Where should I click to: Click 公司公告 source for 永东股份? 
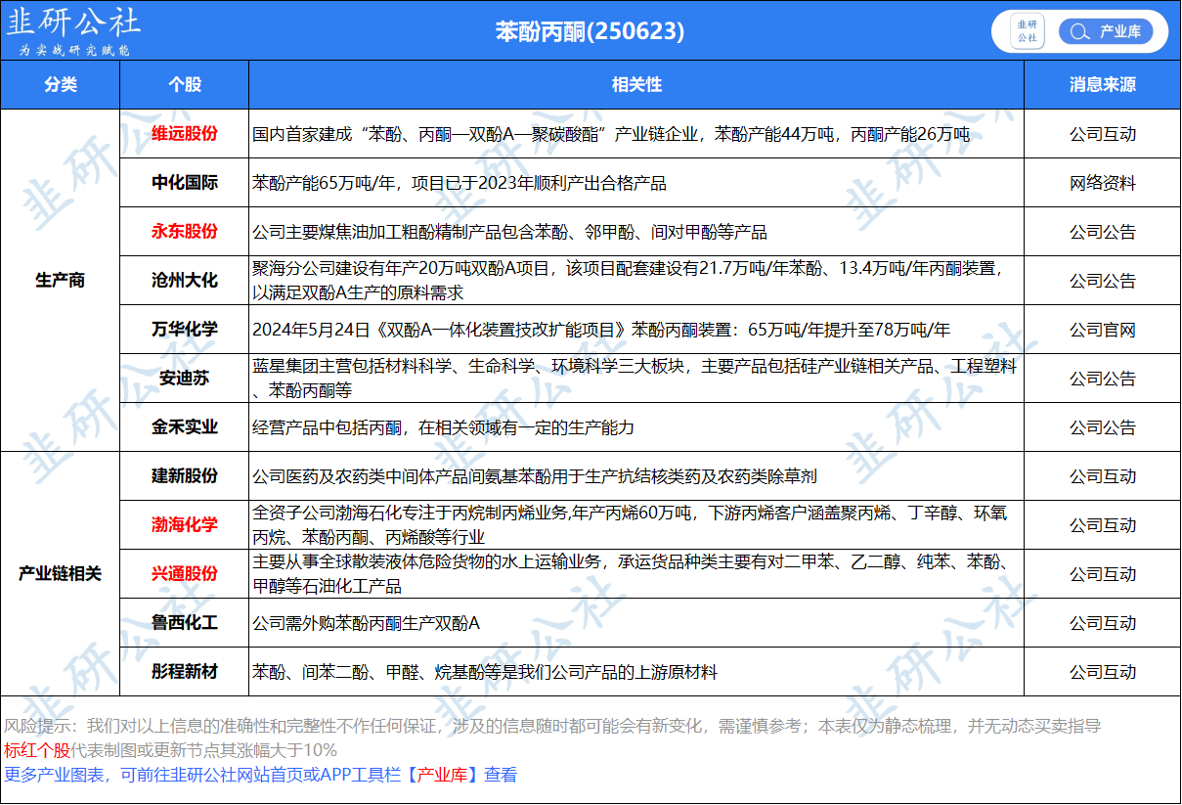(1103, 232)
